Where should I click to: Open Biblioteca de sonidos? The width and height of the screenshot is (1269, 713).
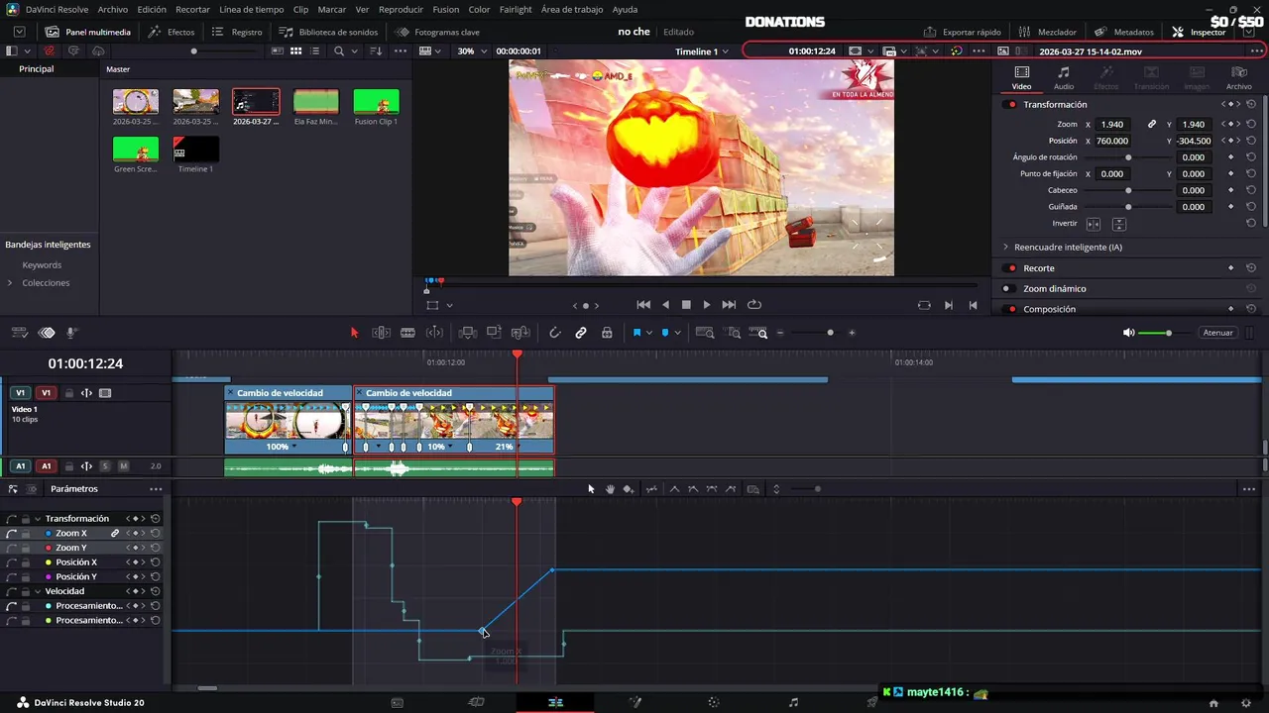[x=328, y=32]
